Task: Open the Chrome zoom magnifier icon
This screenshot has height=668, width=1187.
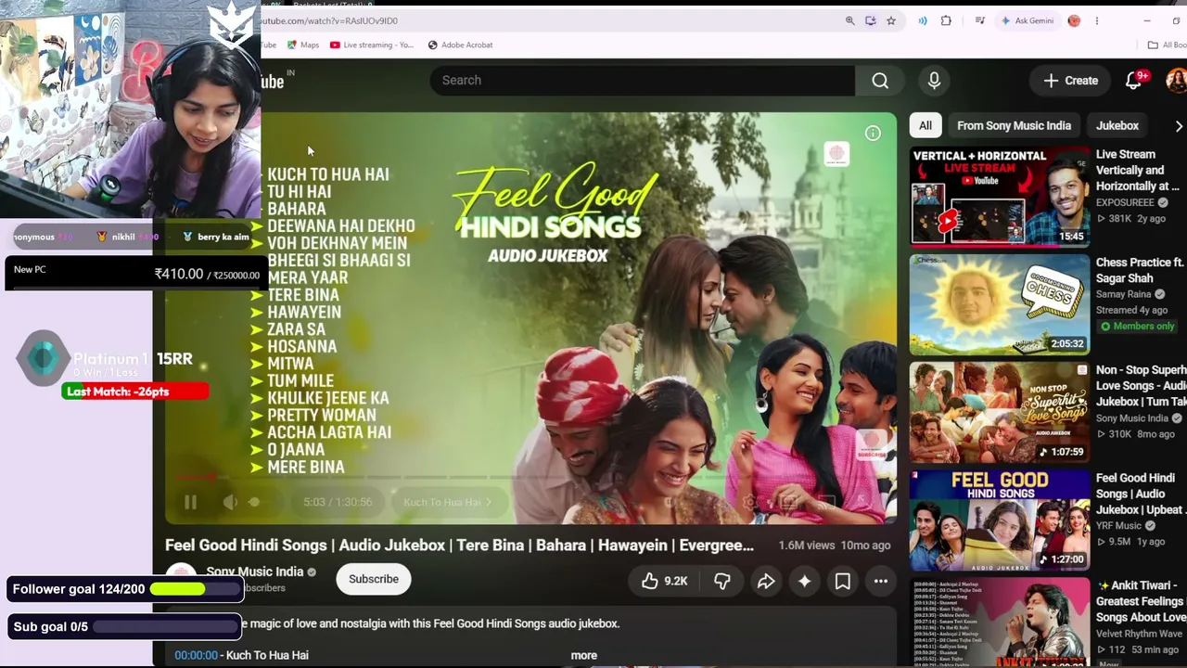Action: 849,20
